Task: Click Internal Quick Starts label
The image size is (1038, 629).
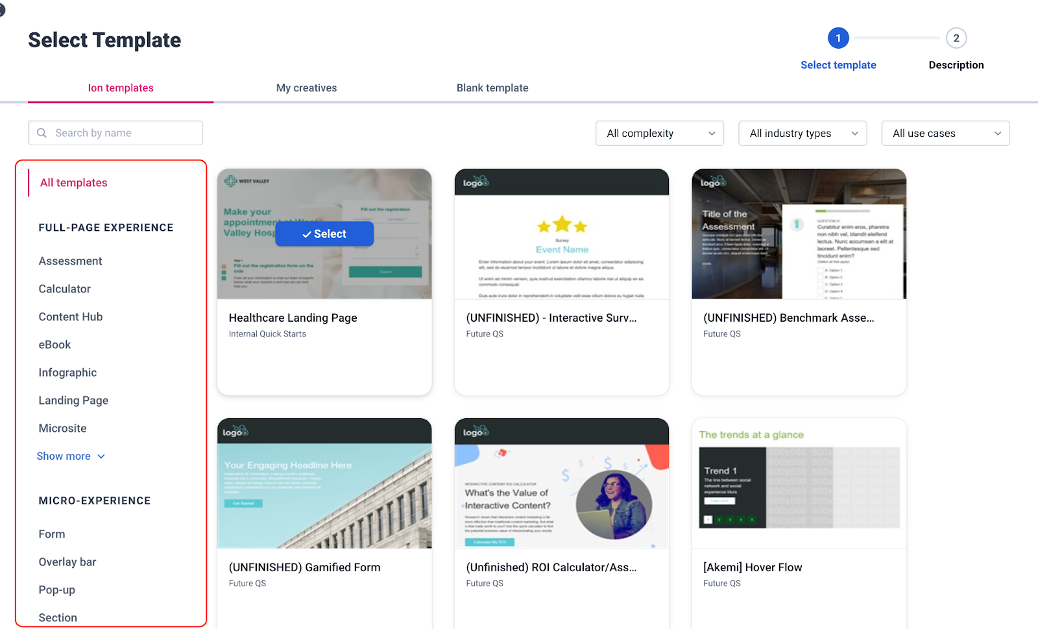Action: tap(267, 334)
